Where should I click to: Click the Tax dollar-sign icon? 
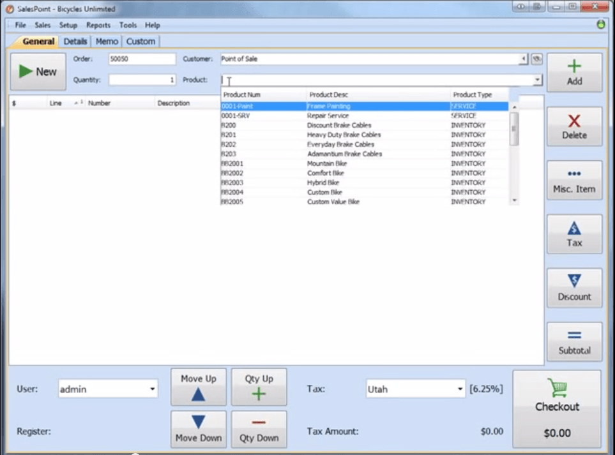573,229
